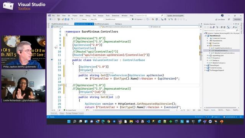Expand the Properties folder node
The width and height of the screenshot is (245, 138).
click(207, 43)
